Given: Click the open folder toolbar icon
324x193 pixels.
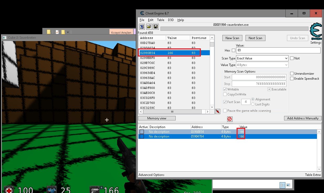Looking at the screenshot, I should [149, 27].
